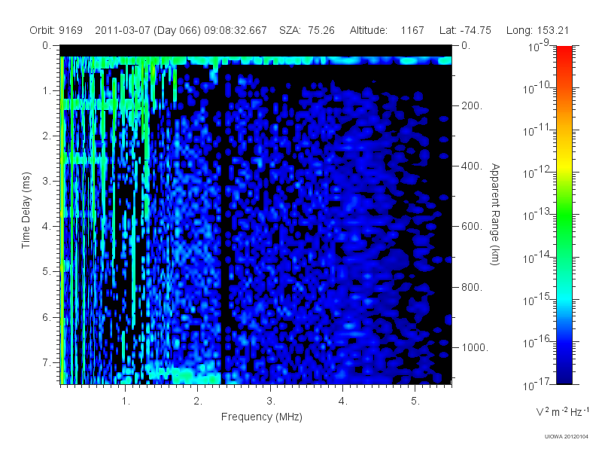Screen dimensions: 602x452
Task: Click the 'Apparent Range (km)' axis label
Action: coord(495,214)
